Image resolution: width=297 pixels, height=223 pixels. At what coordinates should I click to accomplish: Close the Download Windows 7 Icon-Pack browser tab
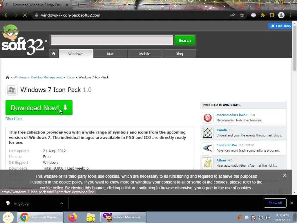pos(67,5)
